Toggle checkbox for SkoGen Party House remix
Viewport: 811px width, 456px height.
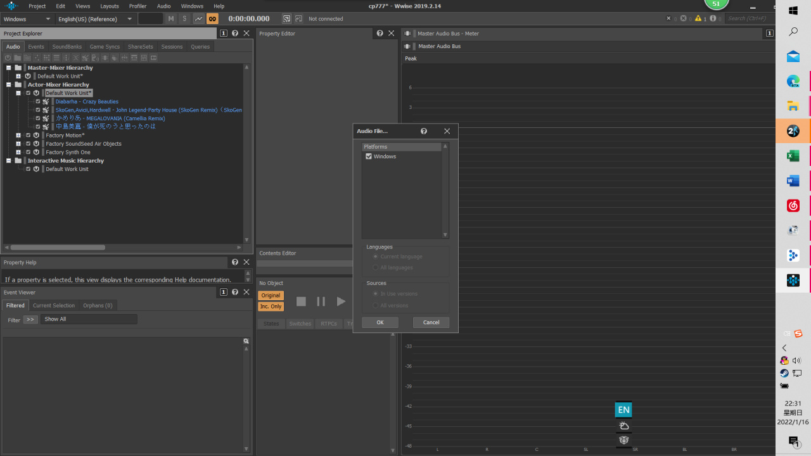tap(38, 110)
